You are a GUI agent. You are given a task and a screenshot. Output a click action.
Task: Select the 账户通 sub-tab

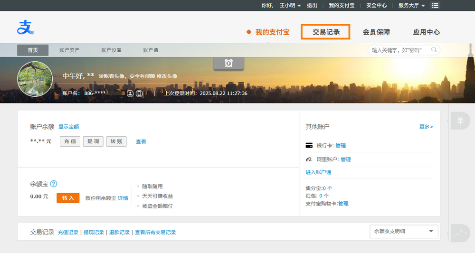point(151,50)
